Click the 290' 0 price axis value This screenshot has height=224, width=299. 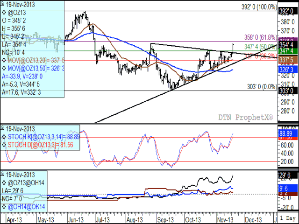coord(288,102)
